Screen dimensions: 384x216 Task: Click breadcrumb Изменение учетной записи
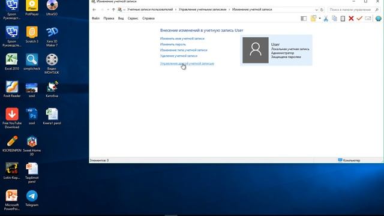coord(252,10)
